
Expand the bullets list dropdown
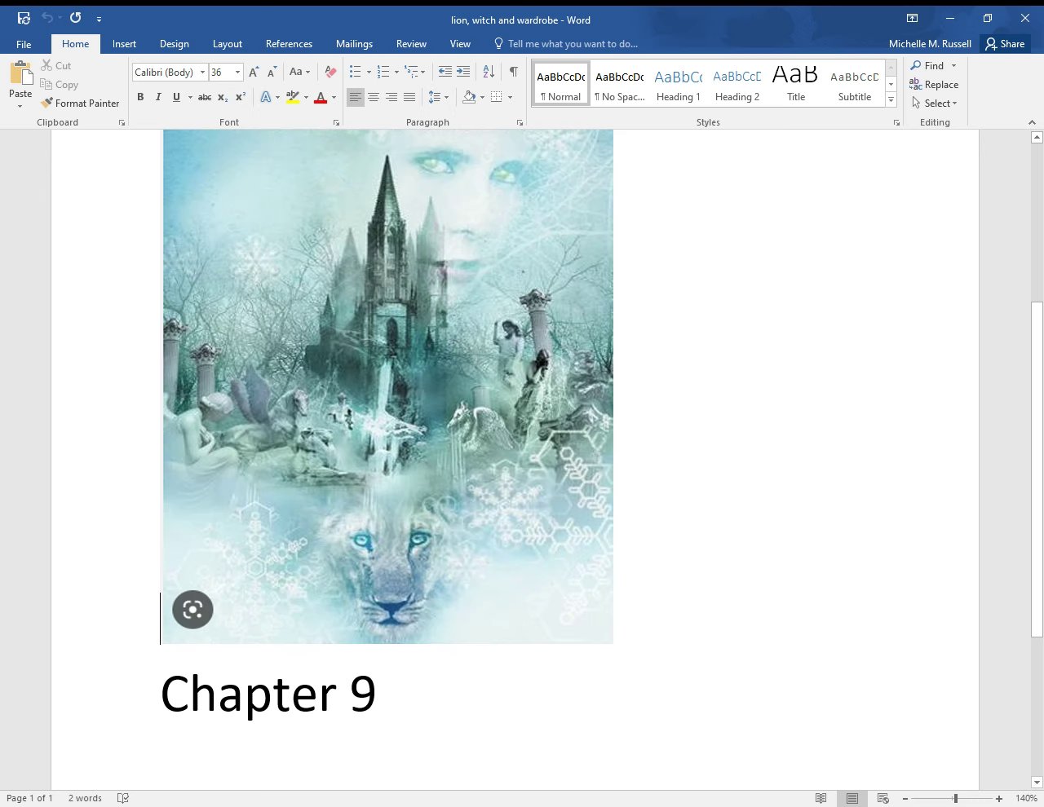pyautogui.click(x=369, y=73)
